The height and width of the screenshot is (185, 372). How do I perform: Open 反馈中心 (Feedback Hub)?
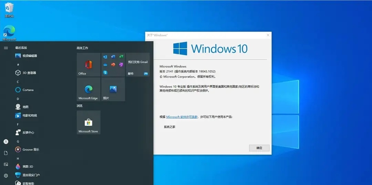click(25, 133)
